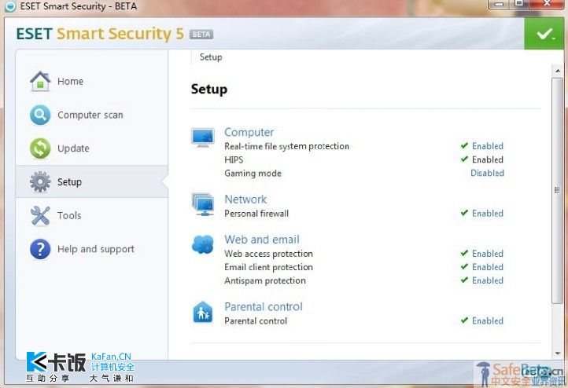Click the Parental control house icon

coord(203,312)
